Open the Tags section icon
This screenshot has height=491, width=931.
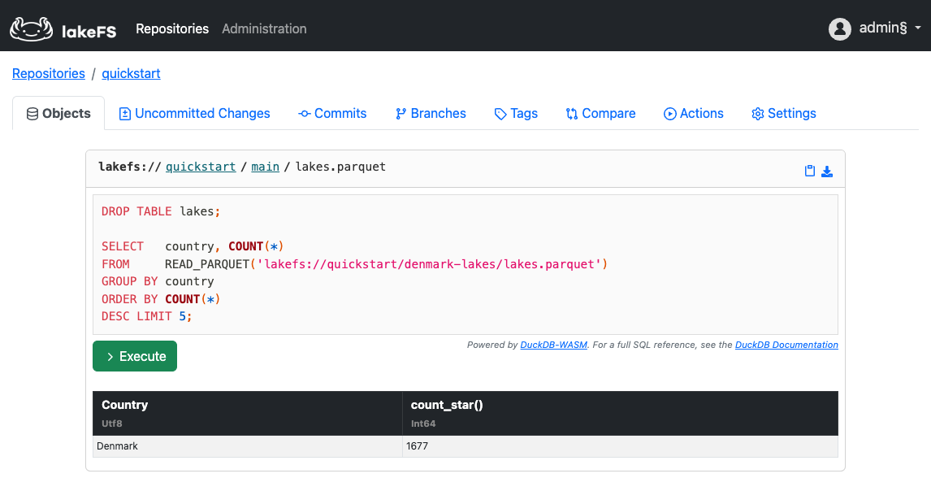coord(499,113)
